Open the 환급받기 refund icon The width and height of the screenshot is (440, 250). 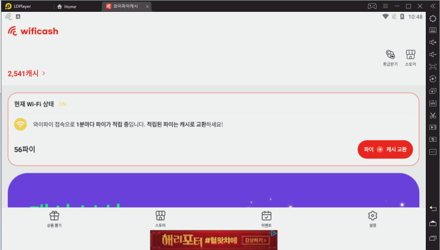pyautogui.click(x=390, y=58)
